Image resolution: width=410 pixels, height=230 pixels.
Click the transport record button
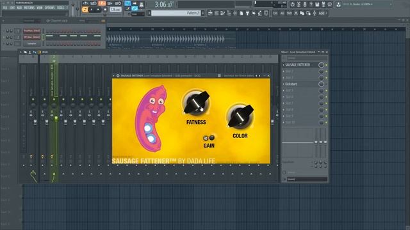[x=105, y=10]
